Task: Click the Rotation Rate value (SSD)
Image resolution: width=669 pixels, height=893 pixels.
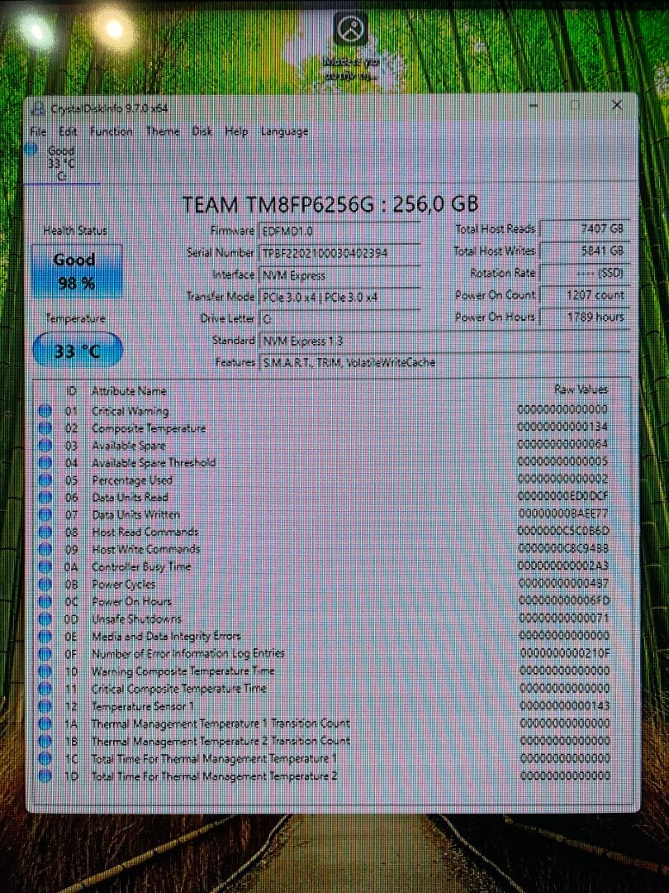Action: tap(584, 273)
